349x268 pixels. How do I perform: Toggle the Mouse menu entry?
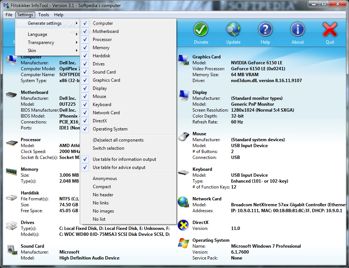129,96
